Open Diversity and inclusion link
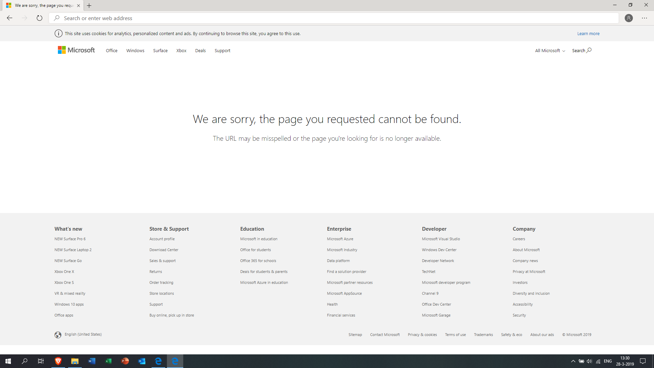The width and height of the screenshot is (654, 368). tap(531, 293)
